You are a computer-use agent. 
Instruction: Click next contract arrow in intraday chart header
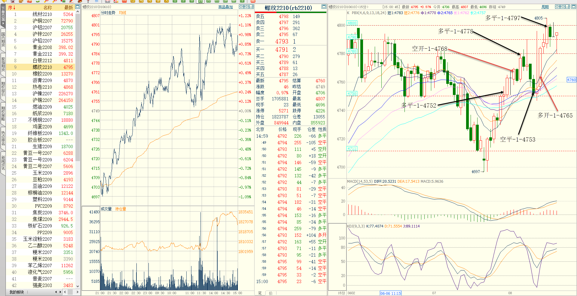point(246,7)
